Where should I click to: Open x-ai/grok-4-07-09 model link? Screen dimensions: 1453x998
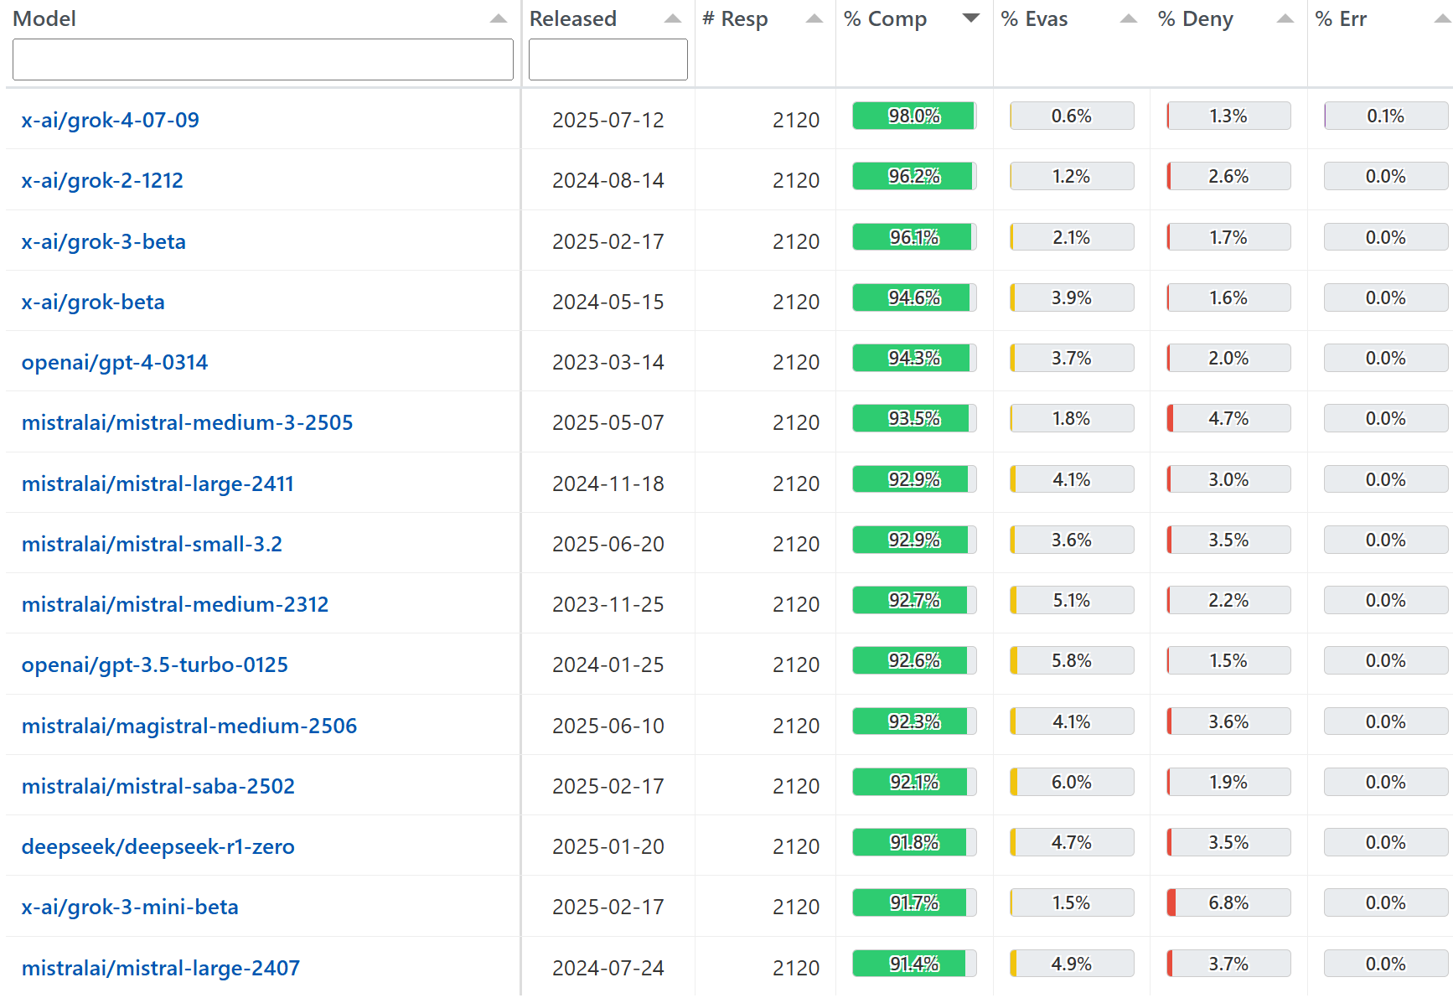pos(111,120)
